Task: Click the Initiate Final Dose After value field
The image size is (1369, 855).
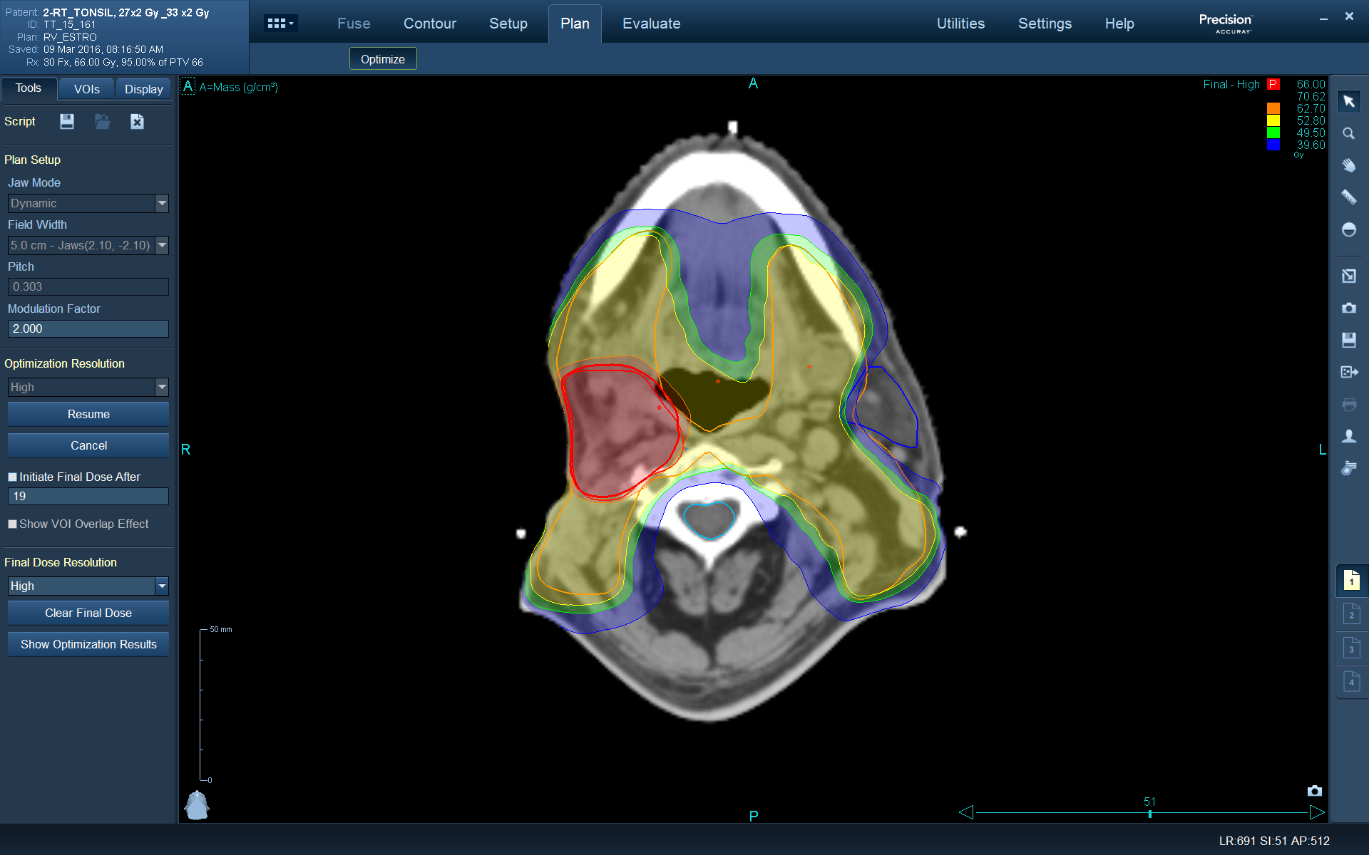Action: [88, 497]
